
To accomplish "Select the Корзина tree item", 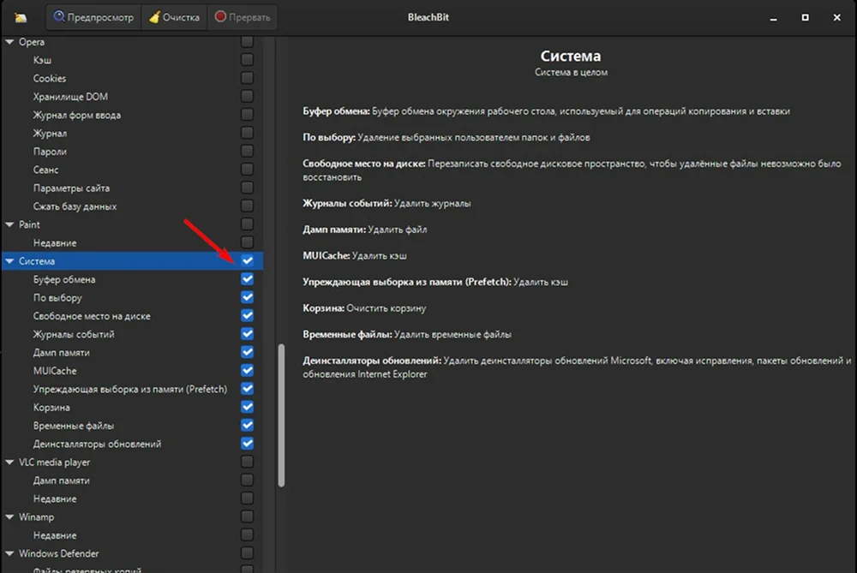I will (x=51, y=408).
